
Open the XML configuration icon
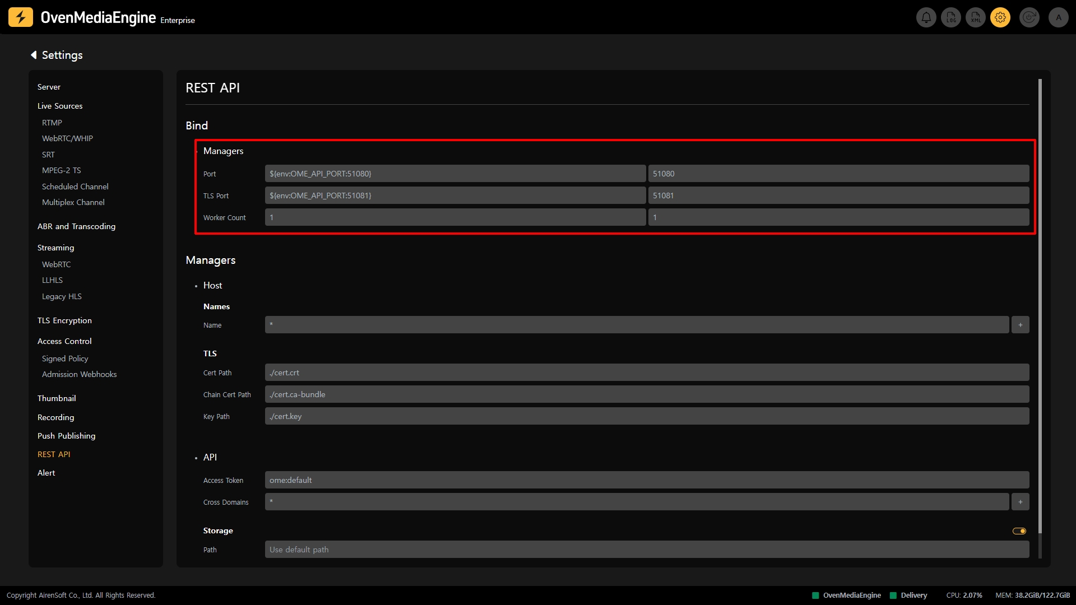(976, 17)
